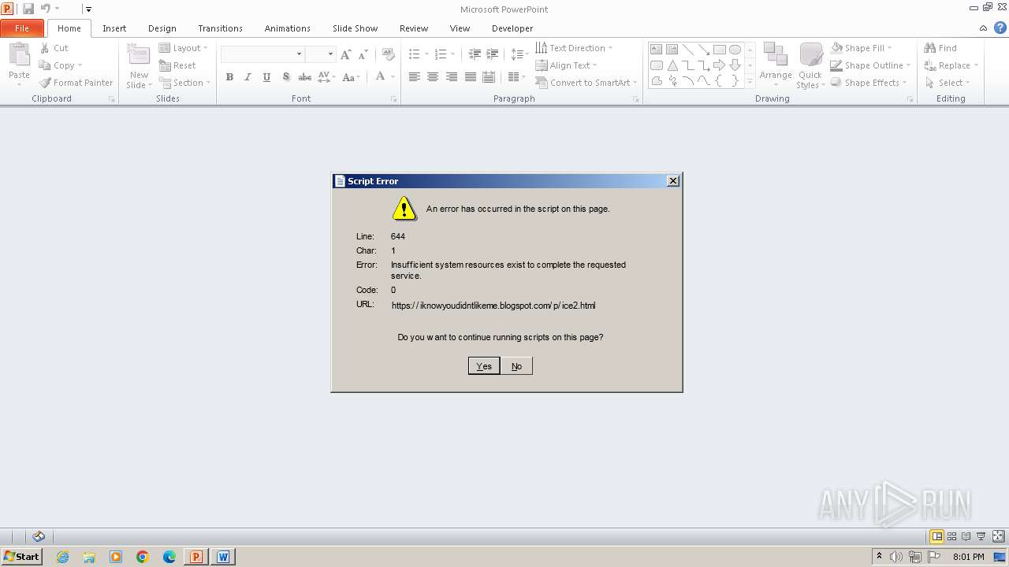
Task: Switch to the Insert tab
Action: tap(114, 28)
